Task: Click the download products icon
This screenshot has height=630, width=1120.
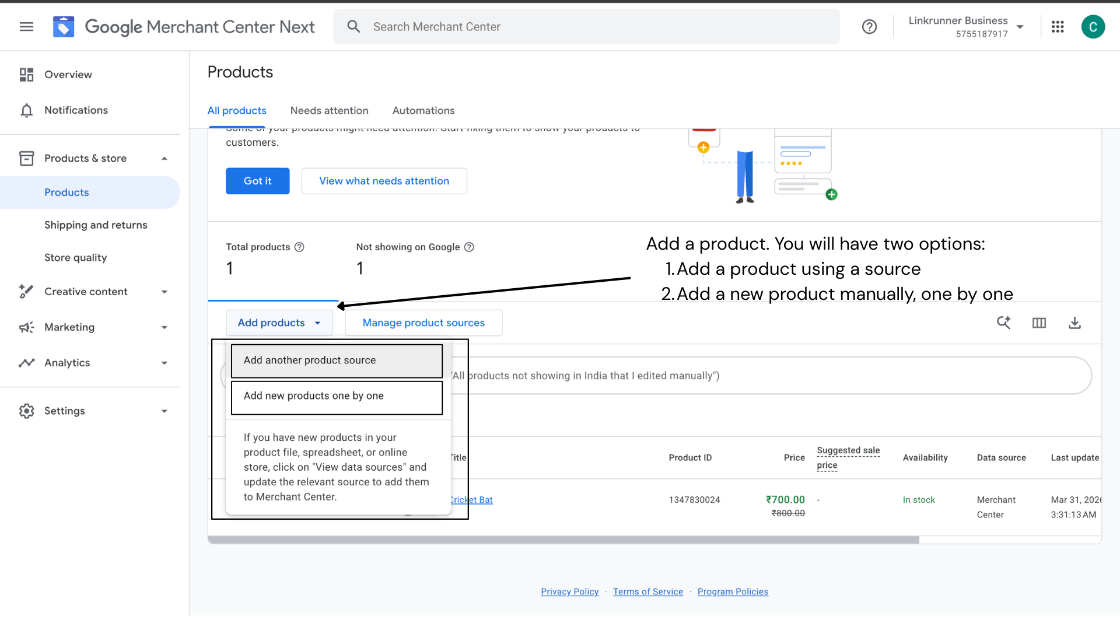Action: pos(1074,323)
